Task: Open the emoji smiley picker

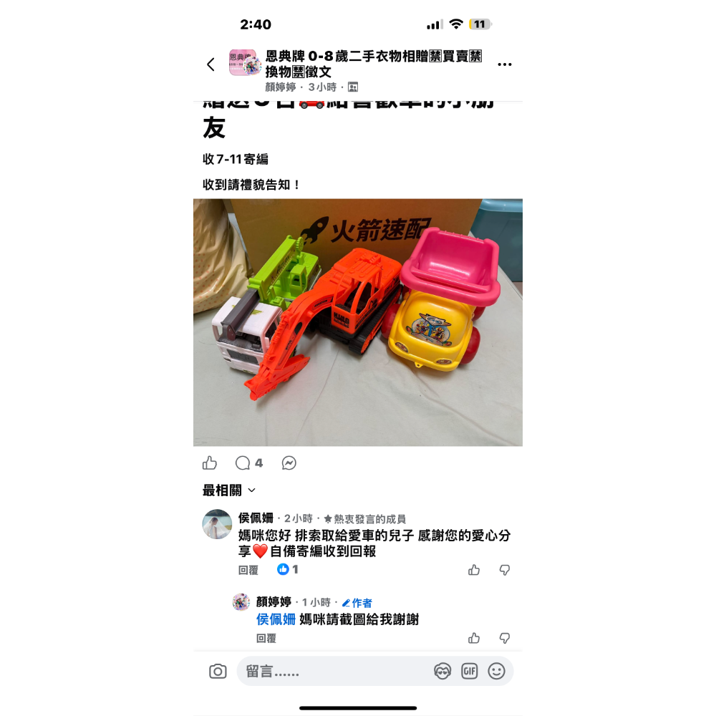Action: 496,672
